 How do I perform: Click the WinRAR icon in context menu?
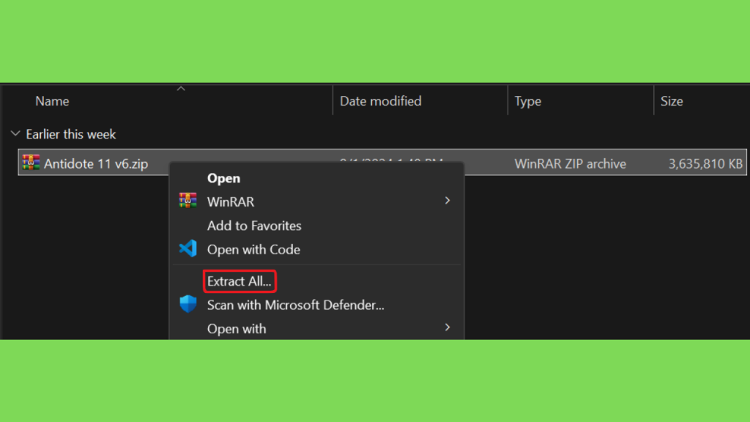pos(188,201)
